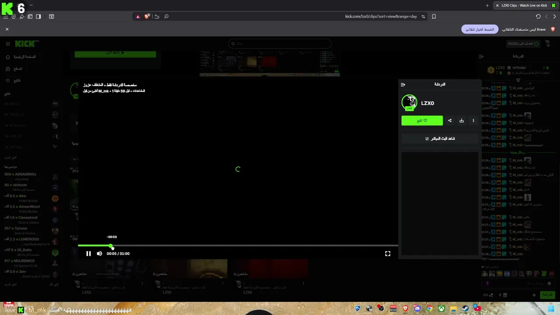Seek on the clip progress bar

238,246
